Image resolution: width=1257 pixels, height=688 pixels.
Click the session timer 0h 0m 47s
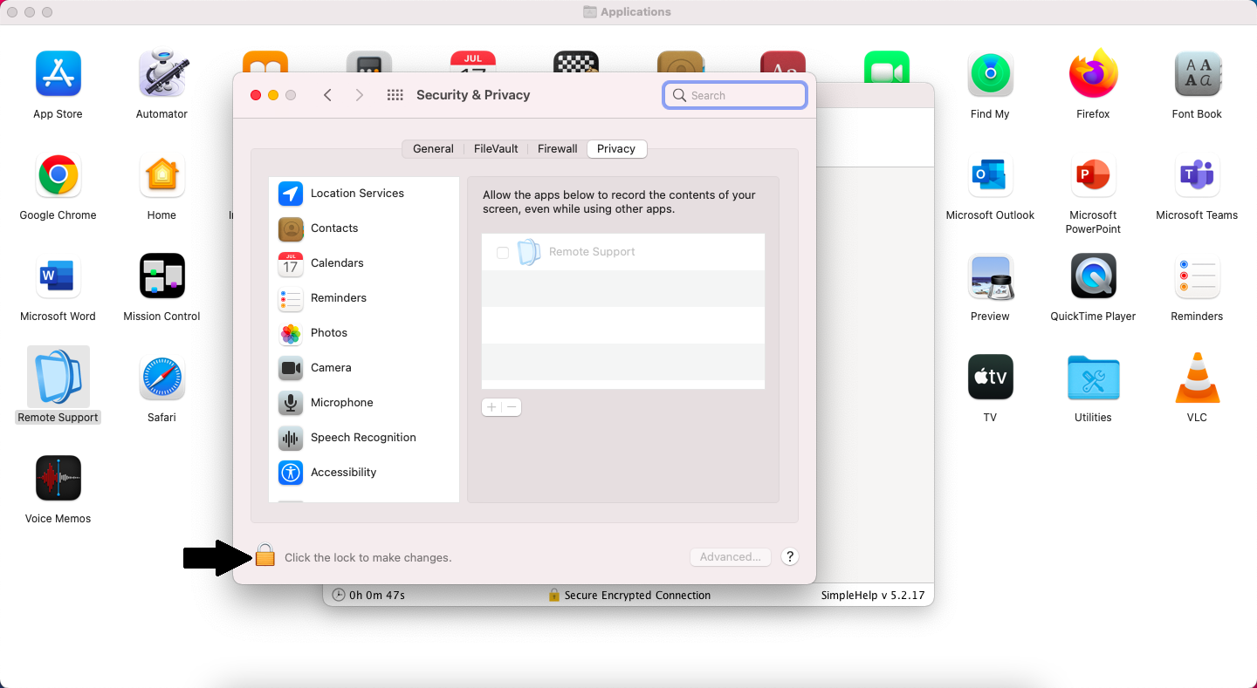click(x=368, y=595)
